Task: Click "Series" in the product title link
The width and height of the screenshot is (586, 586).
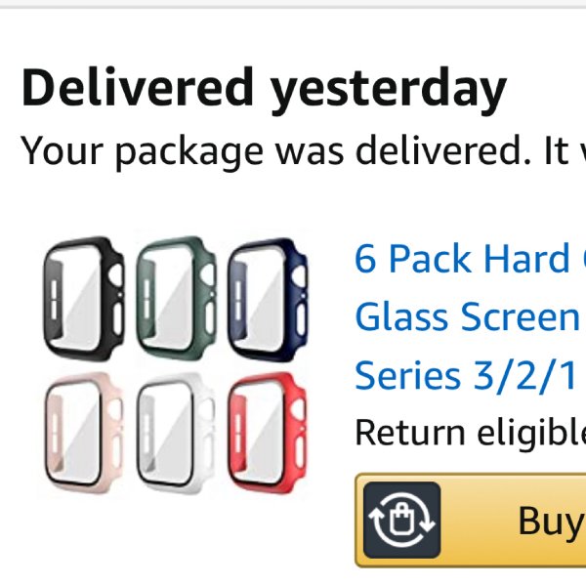Action: click(407, 375)
